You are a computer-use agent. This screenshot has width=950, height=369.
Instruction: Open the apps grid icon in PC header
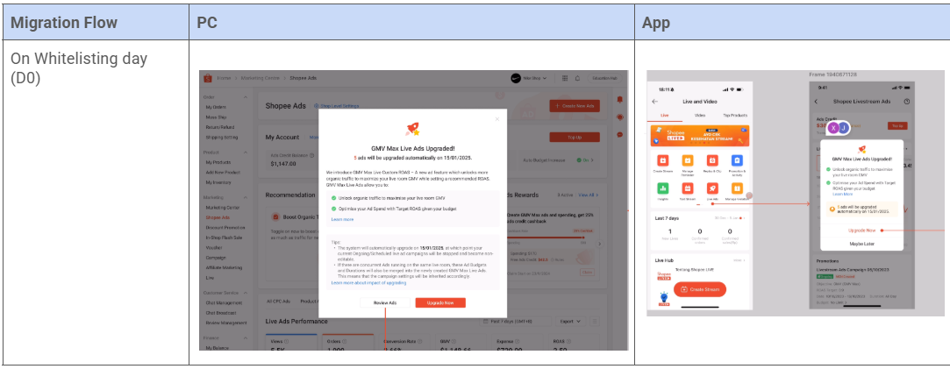click(565, 78)
